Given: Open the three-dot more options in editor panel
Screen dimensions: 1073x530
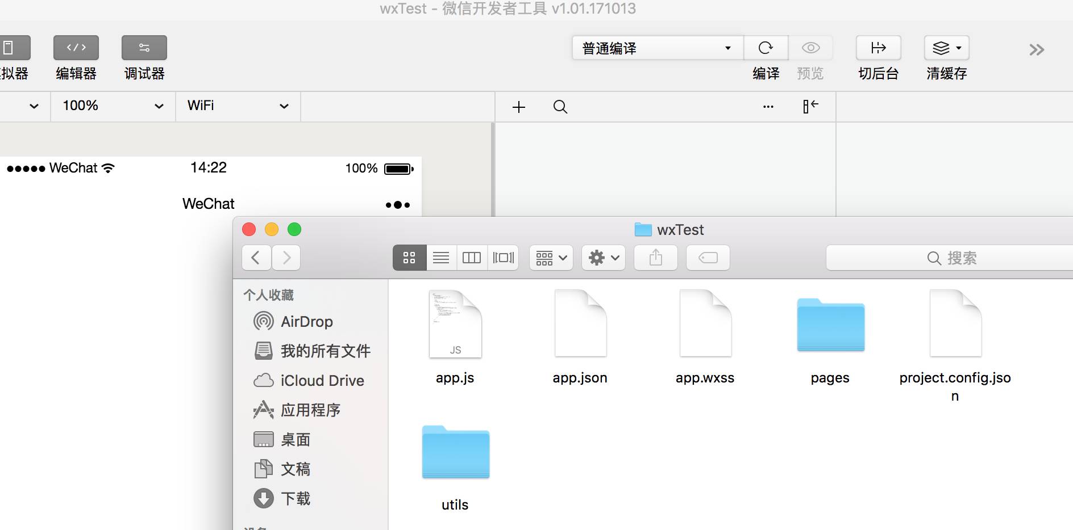Looking at the screenshot, I should coord(768,107).
